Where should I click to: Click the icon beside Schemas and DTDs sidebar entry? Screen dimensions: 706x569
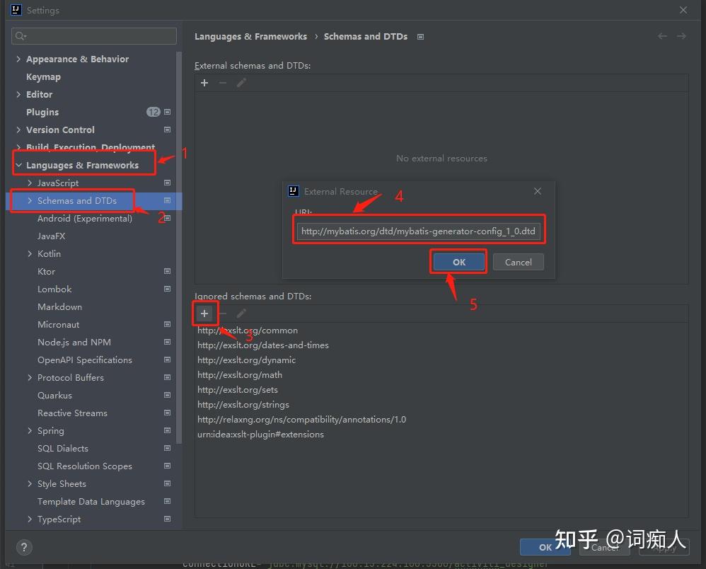point(168,200)
